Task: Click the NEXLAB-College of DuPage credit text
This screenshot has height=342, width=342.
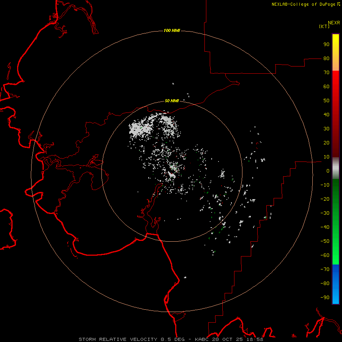Action: [x=306, y=4]
